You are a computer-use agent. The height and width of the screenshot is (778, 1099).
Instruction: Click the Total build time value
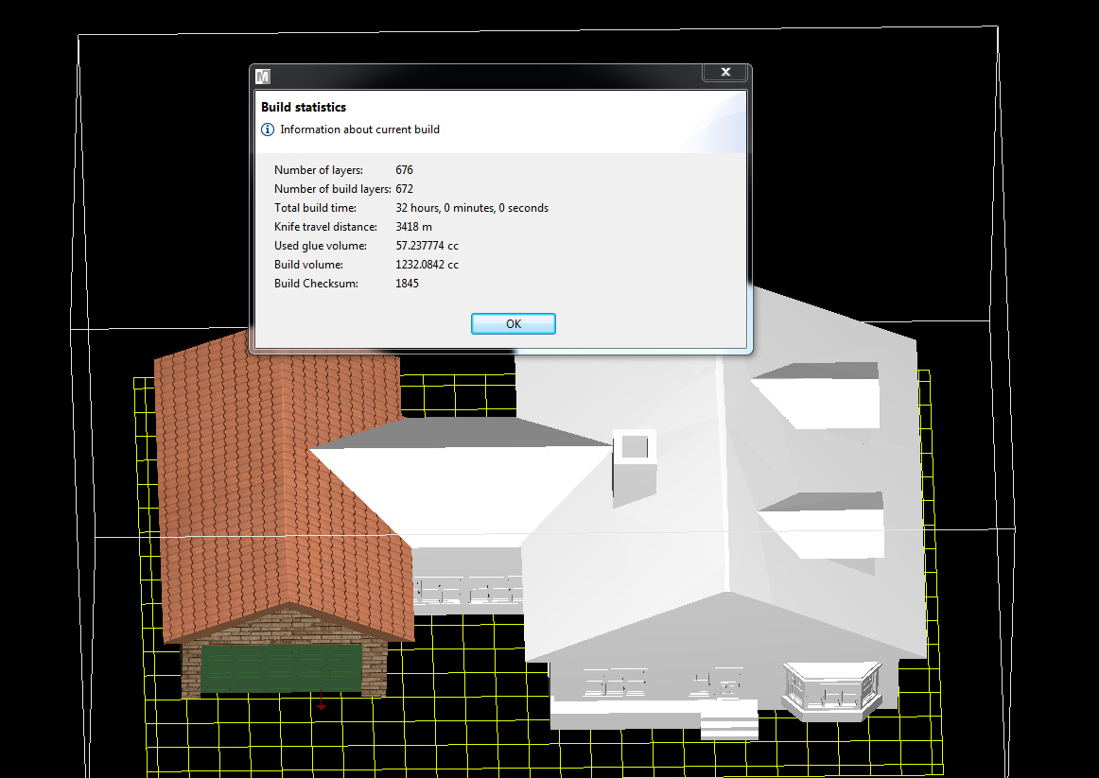tap(471, 208)
